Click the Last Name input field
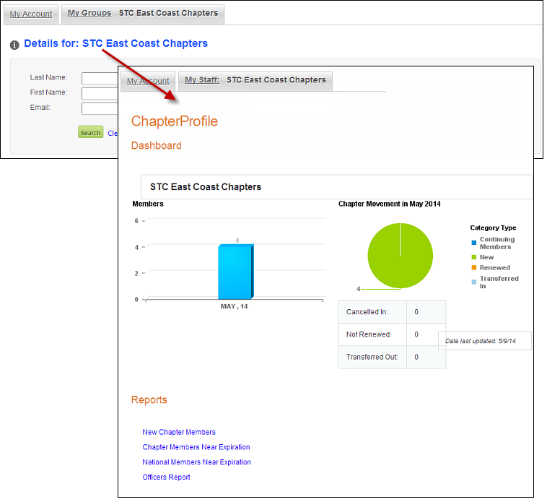 pyautogui.click(x=100, y=79)
